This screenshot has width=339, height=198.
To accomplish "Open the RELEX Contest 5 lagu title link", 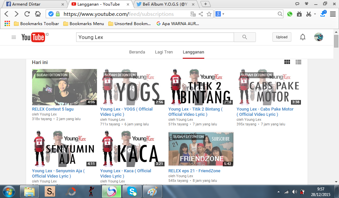I will click(x=53, y=109).
